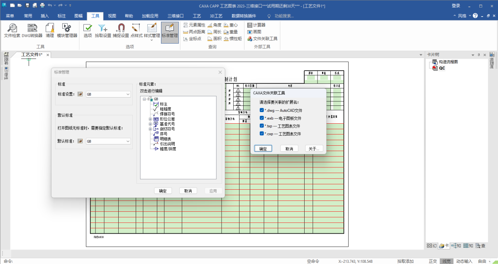Launch the 计算器 calculator tool
Viewport: 498px width, 264px height.
click(256, 25)
